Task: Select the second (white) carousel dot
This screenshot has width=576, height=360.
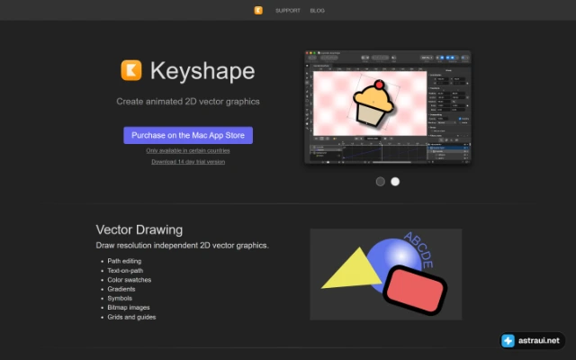Action: 395,182
